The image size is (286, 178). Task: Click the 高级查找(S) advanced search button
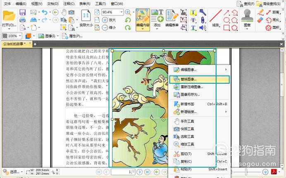pos(268,4)
